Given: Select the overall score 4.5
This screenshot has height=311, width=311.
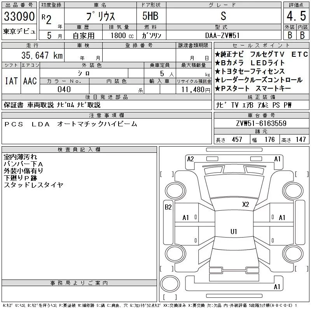Looking at the screenshot, I should pyautogui.click(x=296, y=16).
